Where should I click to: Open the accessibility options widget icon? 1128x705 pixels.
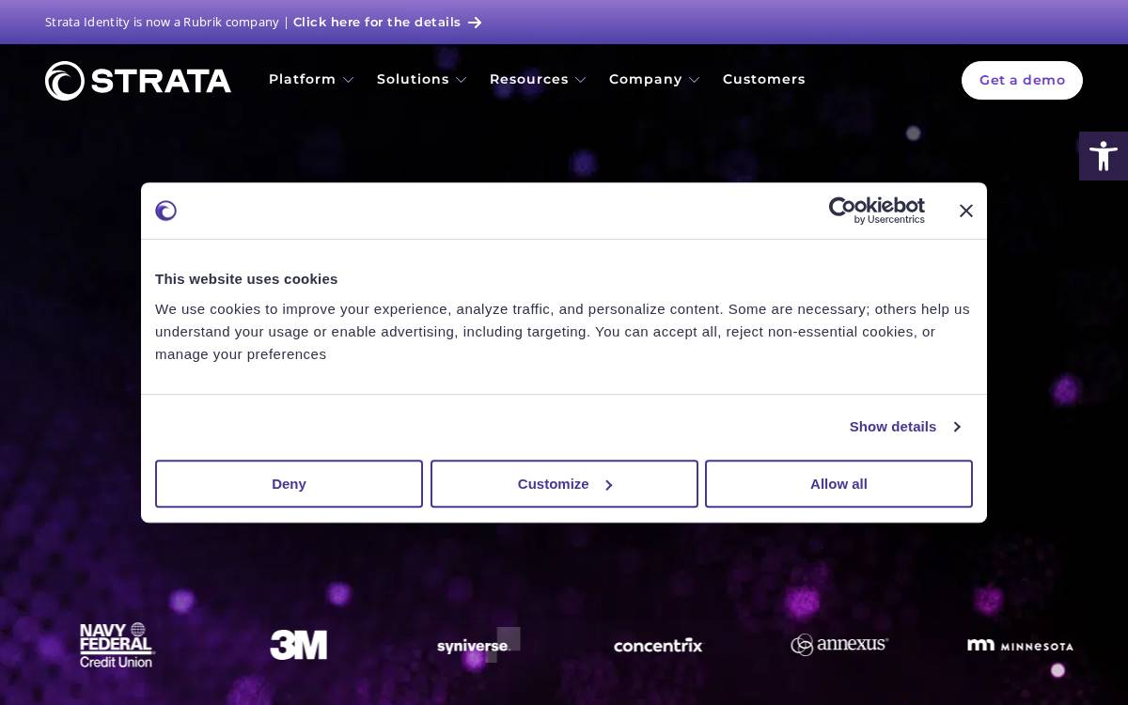coord(1104,156)
